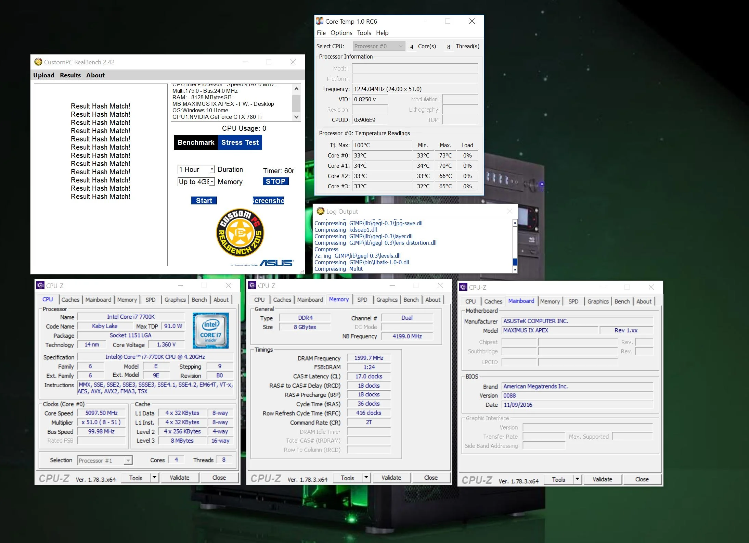
Task: Click the Intel Core i7 inside logo
Action: [210, 330]
